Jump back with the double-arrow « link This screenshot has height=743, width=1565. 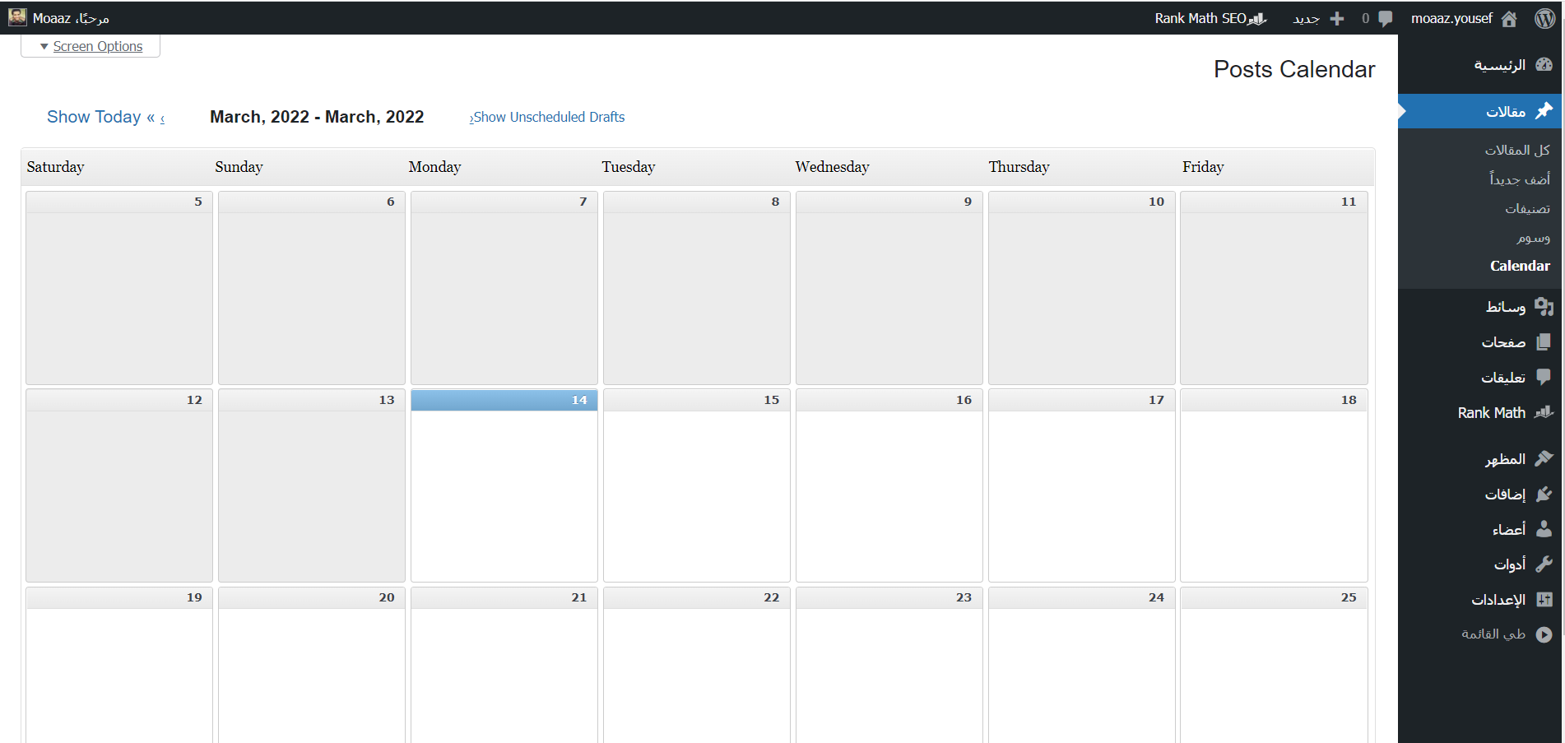point(151,117)
